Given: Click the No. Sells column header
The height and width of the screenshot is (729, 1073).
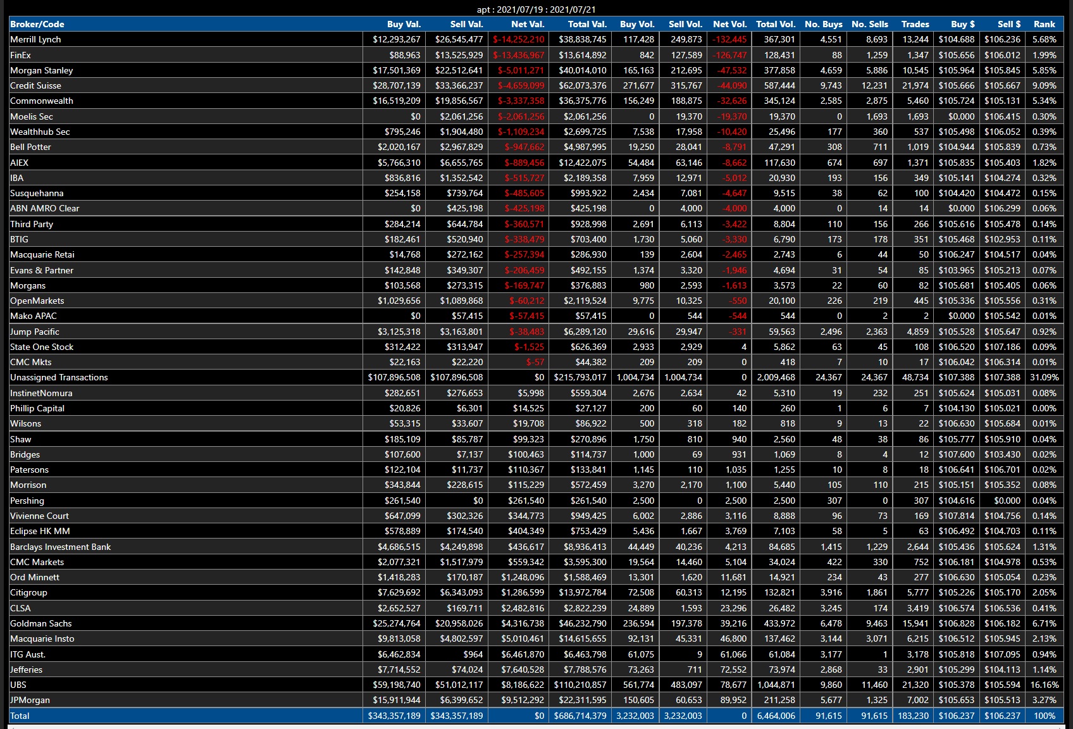Looking at the screenshot, I should [869, 24].
